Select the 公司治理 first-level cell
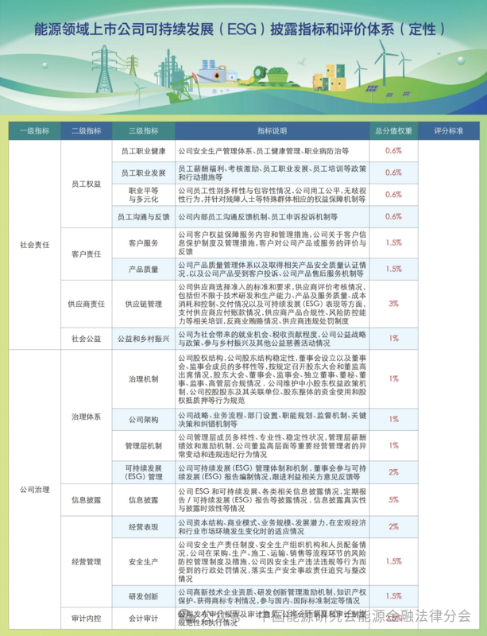This screenshot has height=636, width=487. pos(35,490)
